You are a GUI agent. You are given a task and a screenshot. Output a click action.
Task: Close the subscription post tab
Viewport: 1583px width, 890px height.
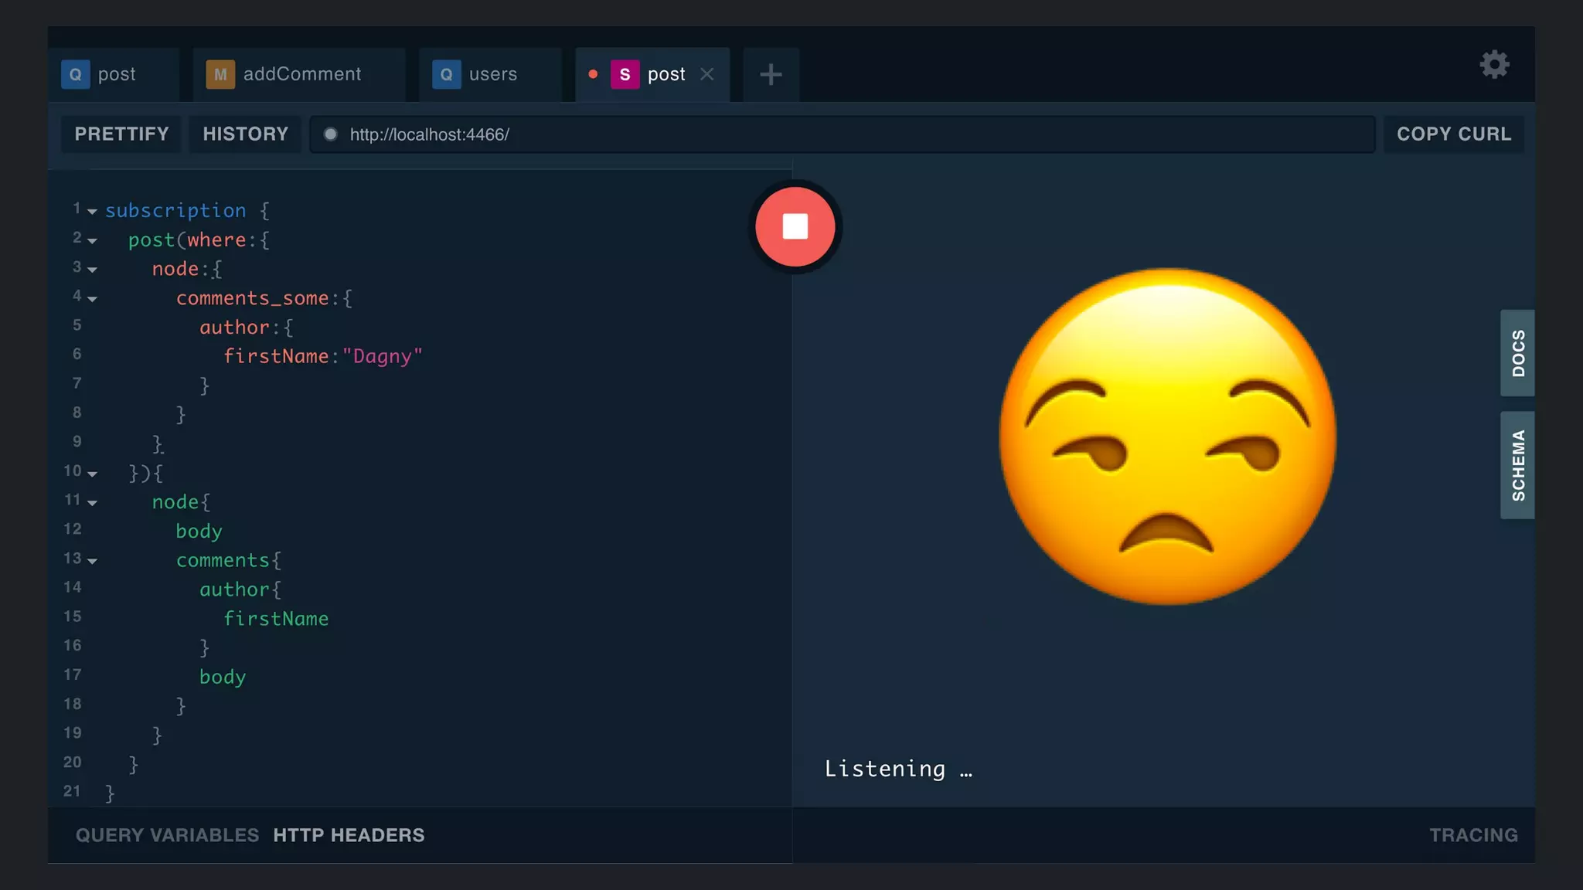tap(706, 74)
